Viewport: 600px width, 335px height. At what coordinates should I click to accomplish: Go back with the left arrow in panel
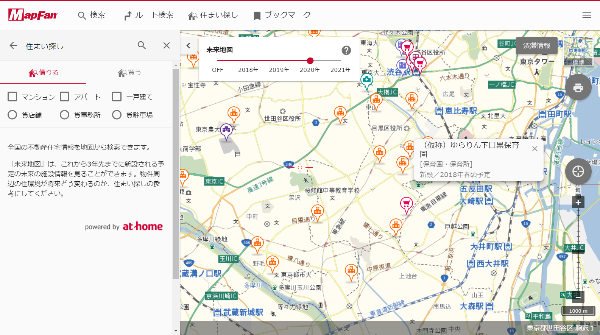(x=14, y=46)
